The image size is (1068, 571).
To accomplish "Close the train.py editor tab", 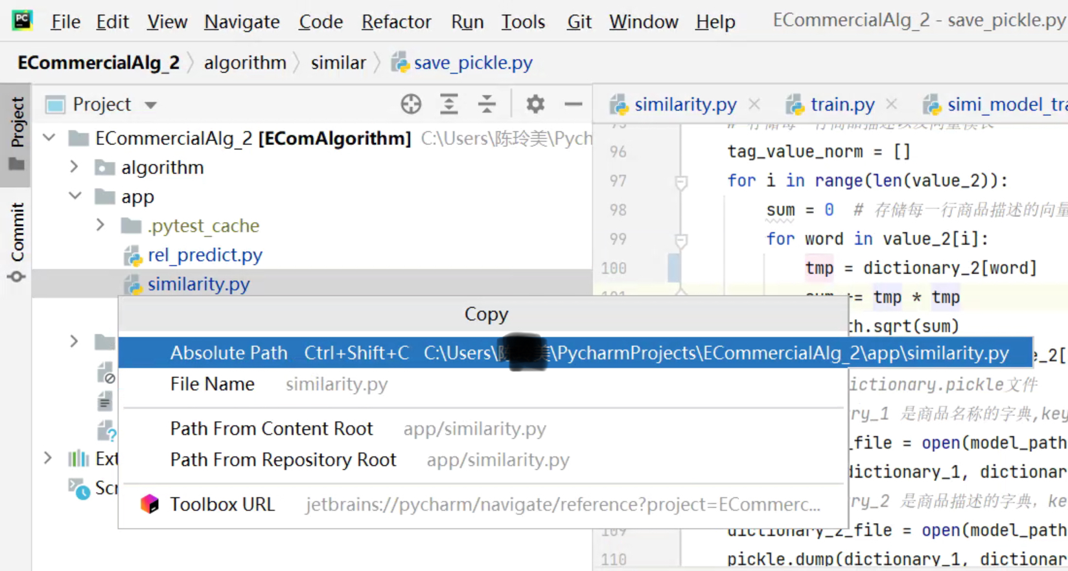I will click(892, 104).
